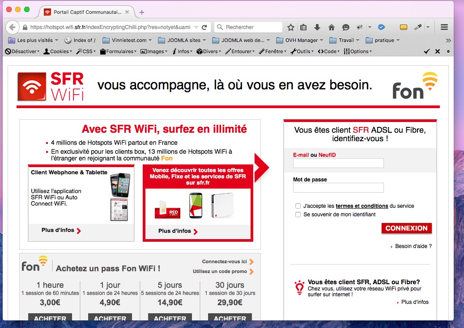Image resolution: width=464 pixels, height=328 pixels.
Task: Open the Firefox hamburger menu
Action: pyautogui.click(x=444, y=27)
